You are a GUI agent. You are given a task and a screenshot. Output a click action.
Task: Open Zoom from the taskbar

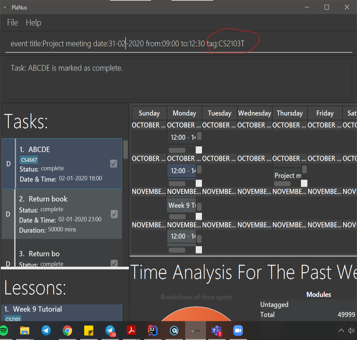click(238, 331)
